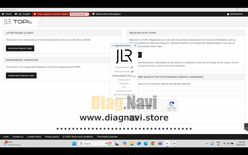The image size is (248, 155).
Task: Open the Land Rover Owner Handbook link
Action: pyautogui.click(x=160, y=66)
